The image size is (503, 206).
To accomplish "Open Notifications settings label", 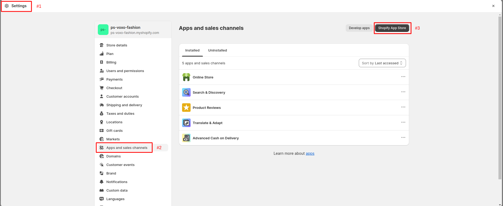I will click(x=117, y=182).
